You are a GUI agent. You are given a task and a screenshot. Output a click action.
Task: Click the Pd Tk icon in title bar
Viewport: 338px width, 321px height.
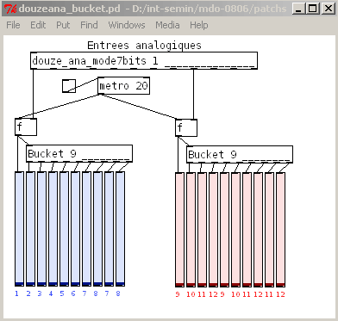pos(11,9)
